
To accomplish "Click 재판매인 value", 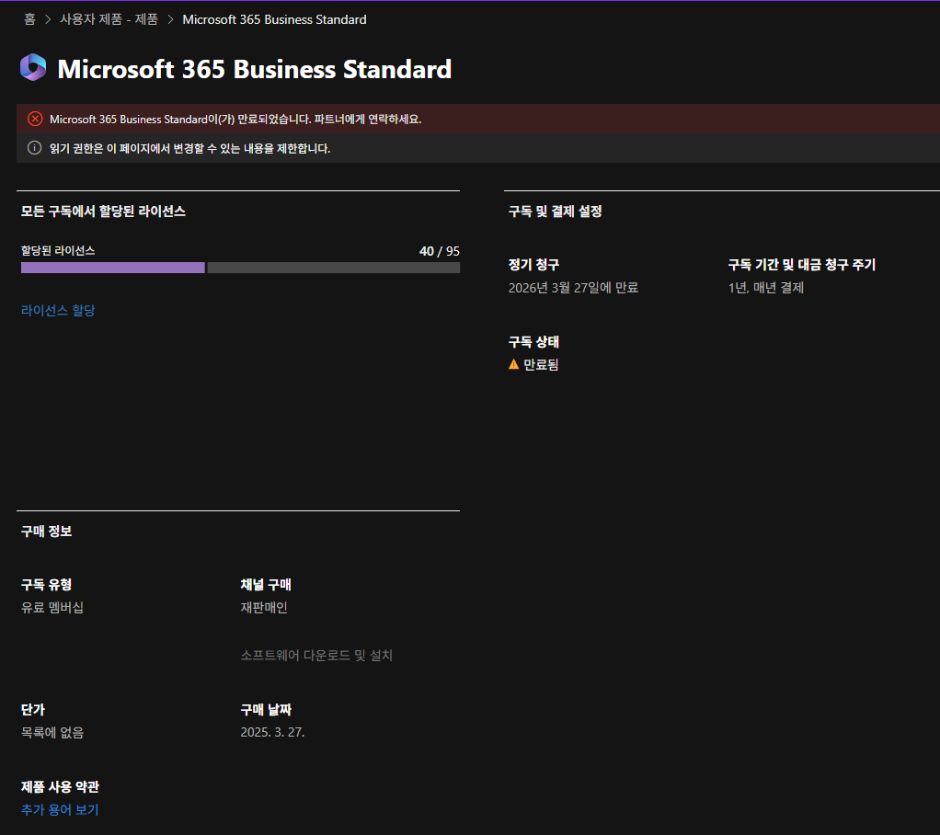I will point(264,607).
